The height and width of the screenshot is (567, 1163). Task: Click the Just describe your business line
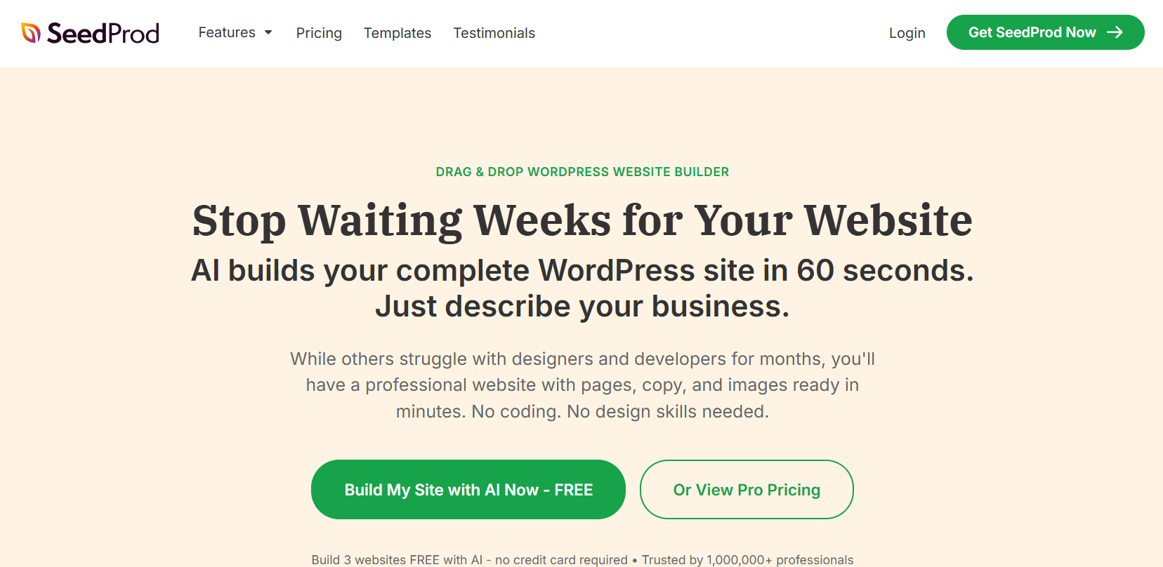582,307
